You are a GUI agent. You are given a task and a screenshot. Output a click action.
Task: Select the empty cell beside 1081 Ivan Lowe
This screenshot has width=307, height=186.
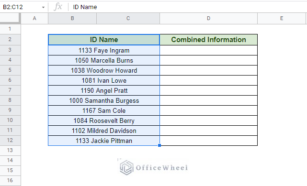208,80
